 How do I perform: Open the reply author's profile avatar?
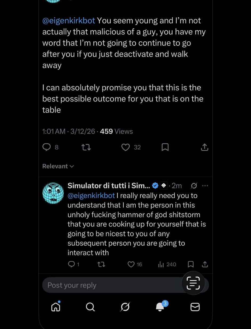53,193
